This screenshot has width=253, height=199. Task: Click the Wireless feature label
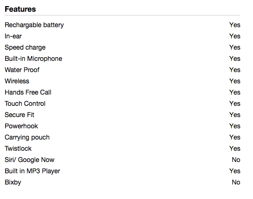pos(17,81)
